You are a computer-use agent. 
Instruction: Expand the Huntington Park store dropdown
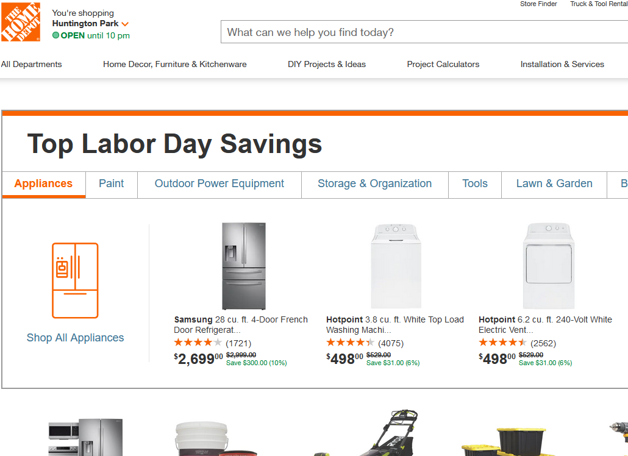[x=125, y=24]
